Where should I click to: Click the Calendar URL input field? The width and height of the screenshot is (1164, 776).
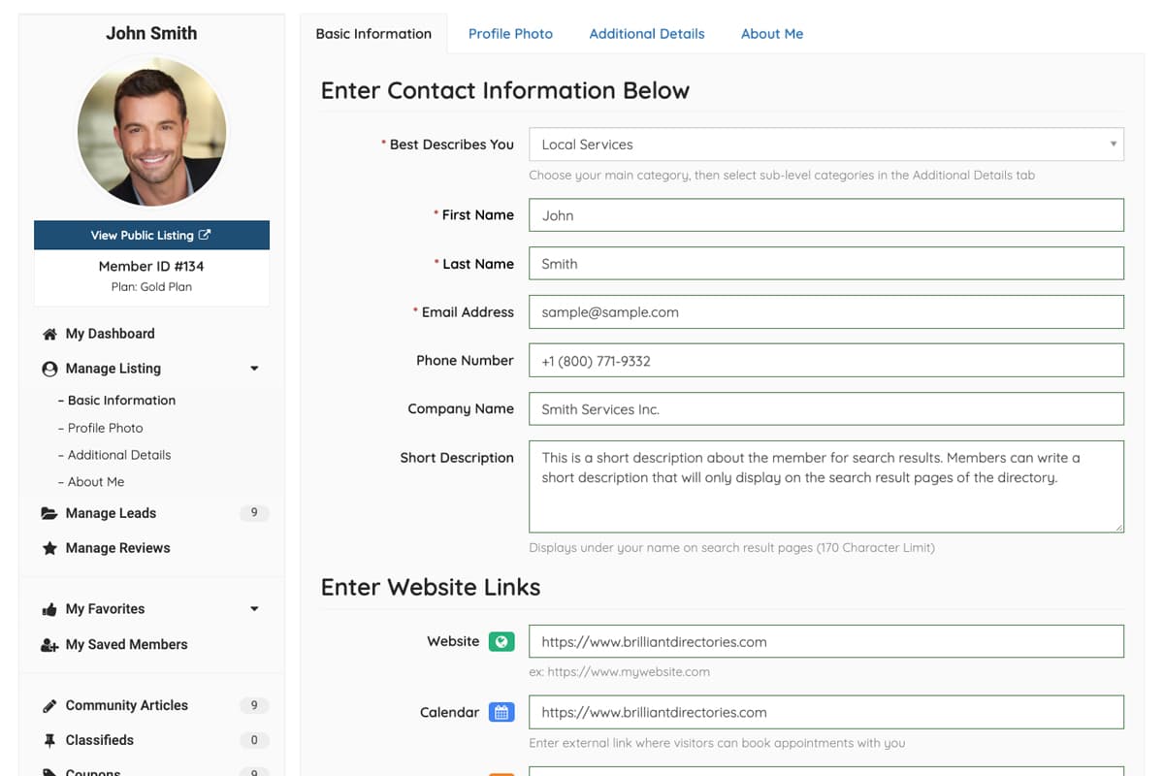click(826, 712)
